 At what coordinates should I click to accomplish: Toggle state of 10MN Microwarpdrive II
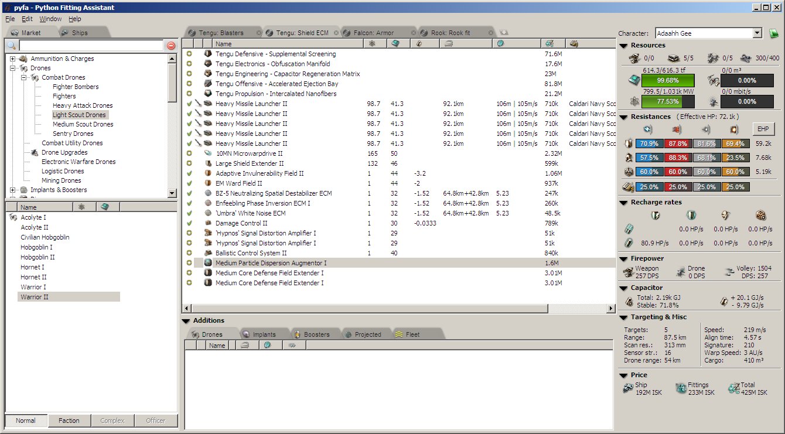189,153
